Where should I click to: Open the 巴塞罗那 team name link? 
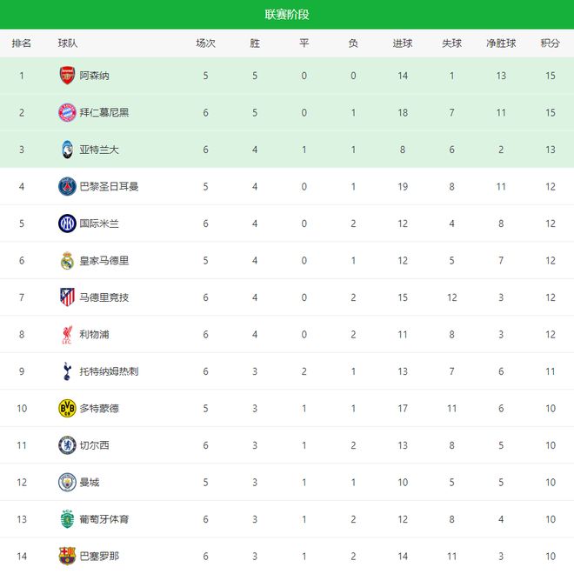[99, 556]
